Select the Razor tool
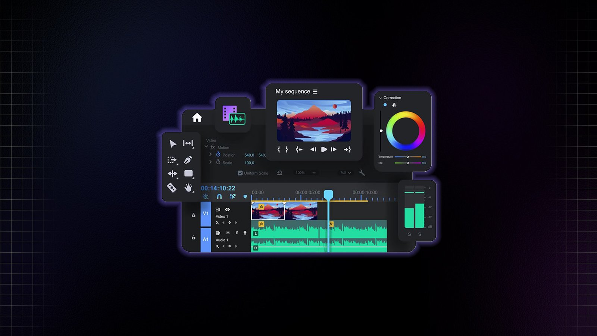The height and width of the screenshot is (336, 597). [x=172, y=187]
